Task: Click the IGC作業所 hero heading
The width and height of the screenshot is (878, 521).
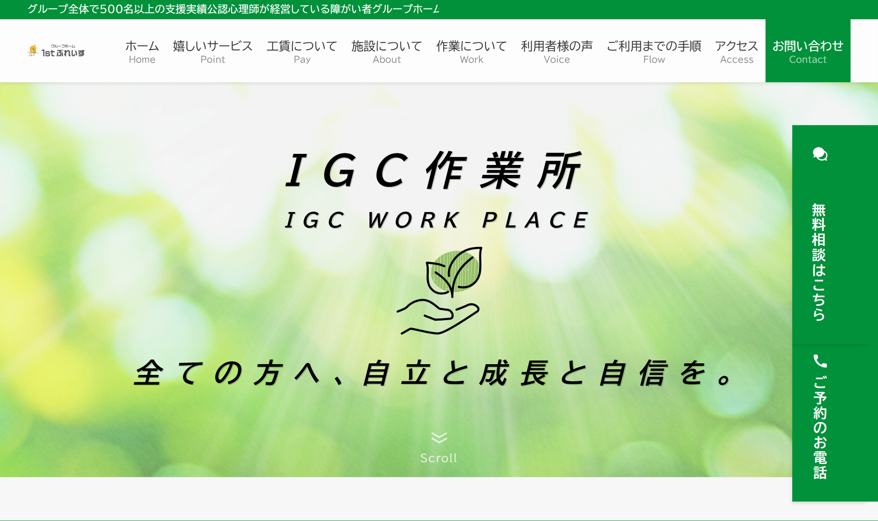Action: (x=434, y=171)
